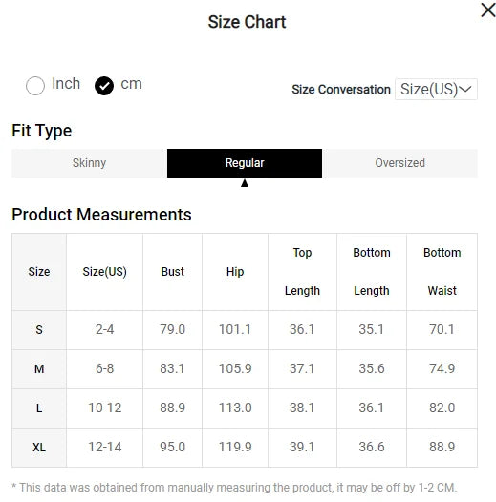
Task: Click the cm unit label
Action: pyautogui.click(x=132, y=84)
